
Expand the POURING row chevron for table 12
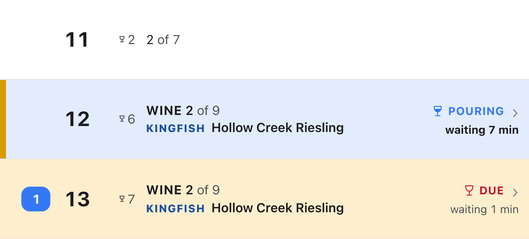[515, 113]
